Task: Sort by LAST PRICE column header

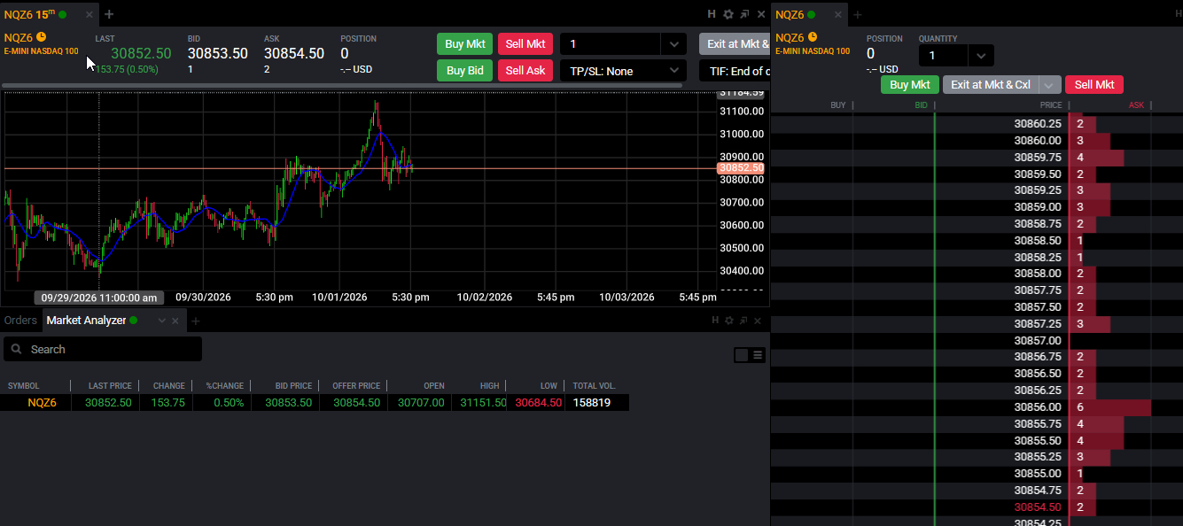Action: coord(110,386)
